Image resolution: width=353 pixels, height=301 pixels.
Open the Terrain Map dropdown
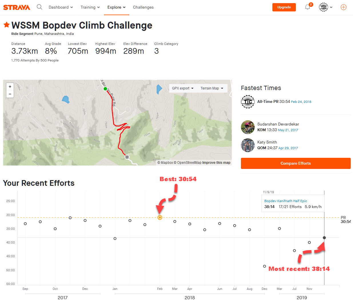coord(212,88)
